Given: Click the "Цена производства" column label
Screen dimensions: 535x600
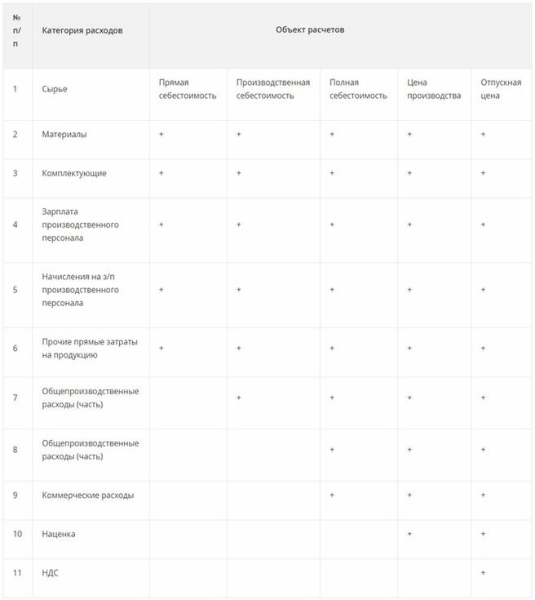Looking at the screenshot, I should (434, 89).
